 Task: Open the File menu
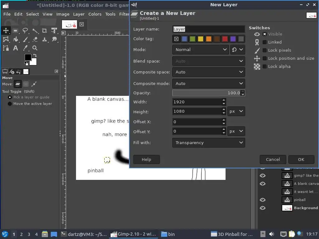[7, 14]
